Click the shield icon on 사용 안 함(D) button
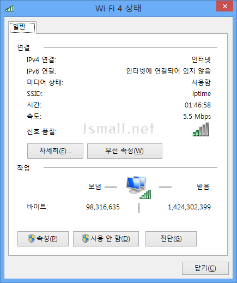Image resolution: width=237 pixels, height=283 pixels. tap(86, 238)
